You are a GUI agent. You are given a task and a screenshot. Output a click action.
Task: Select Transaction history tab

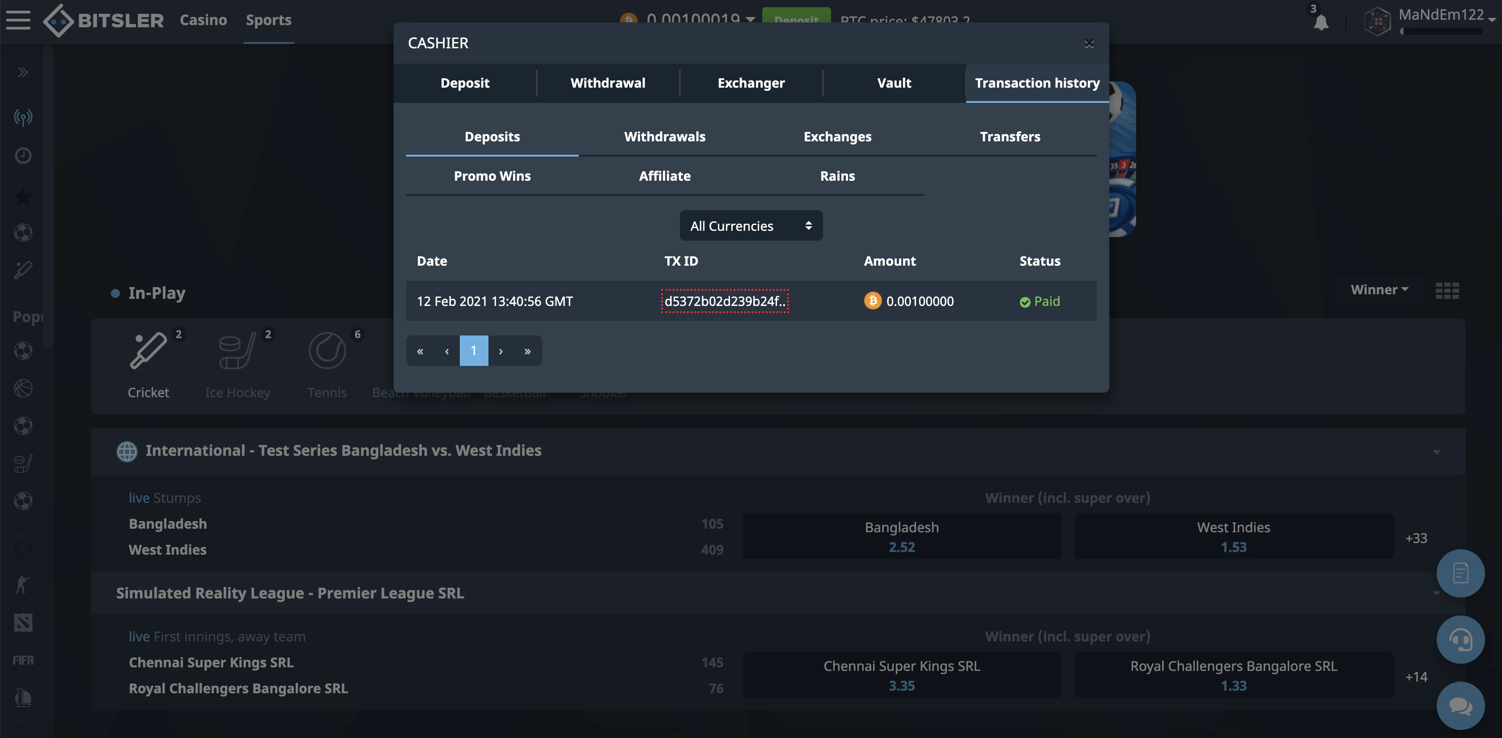(x=1037, y=83)
